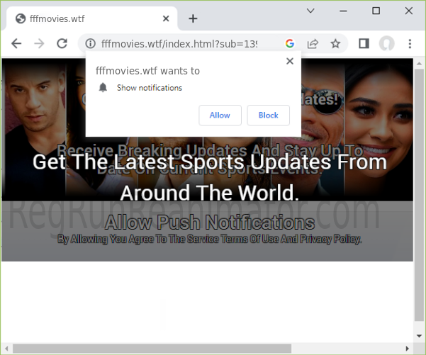Share this page icon
Image resolution: width=426 pixels, height=355 pixels.
(x=313, y=44)
